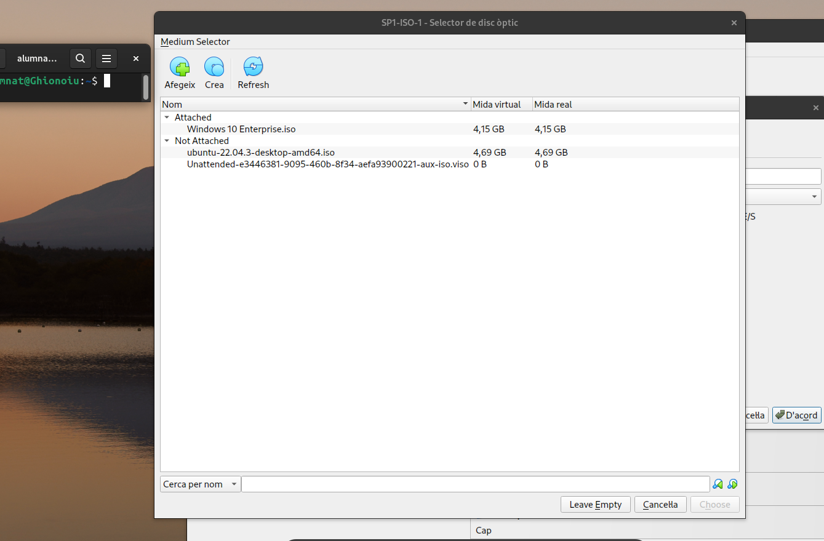
Task: Close the terminal window
Action: pos(136,58)
